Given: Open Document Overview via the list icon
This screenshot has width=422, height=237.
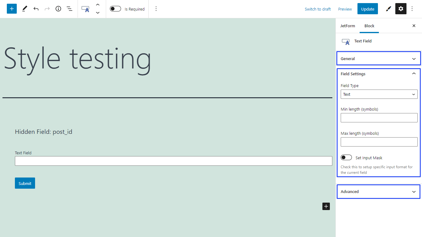Looking at the screenshot, I should pyautogui.click(x=69, y=9).
